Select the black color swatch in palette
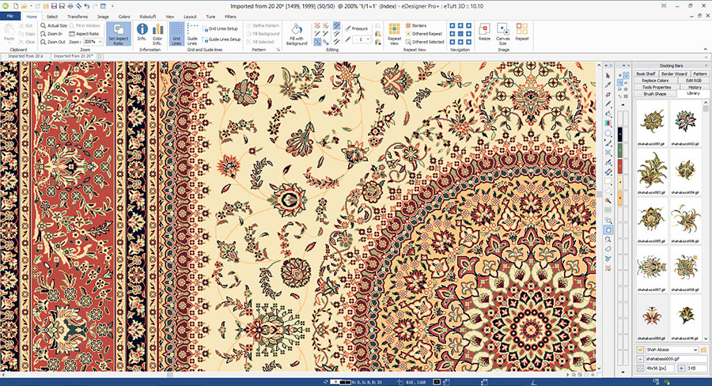Image resolution: width=712 pixels, height=386 pixels. pyautogui.click(x=619, y=134)
